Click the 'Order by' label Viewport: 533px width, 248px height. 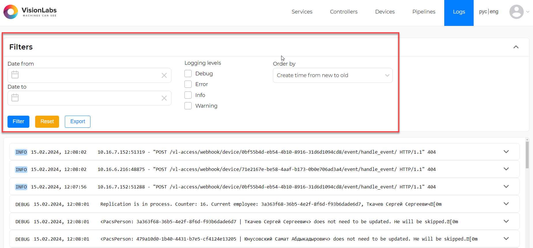coord(284,64)
